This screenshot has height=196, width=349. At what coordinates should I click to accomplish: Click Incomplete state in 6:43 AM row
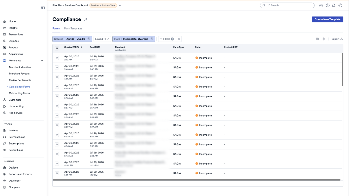pos(204,154)
